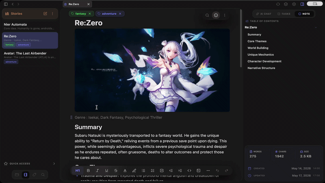
Task: Toggle bold formatting
Action: coord(88,170)
